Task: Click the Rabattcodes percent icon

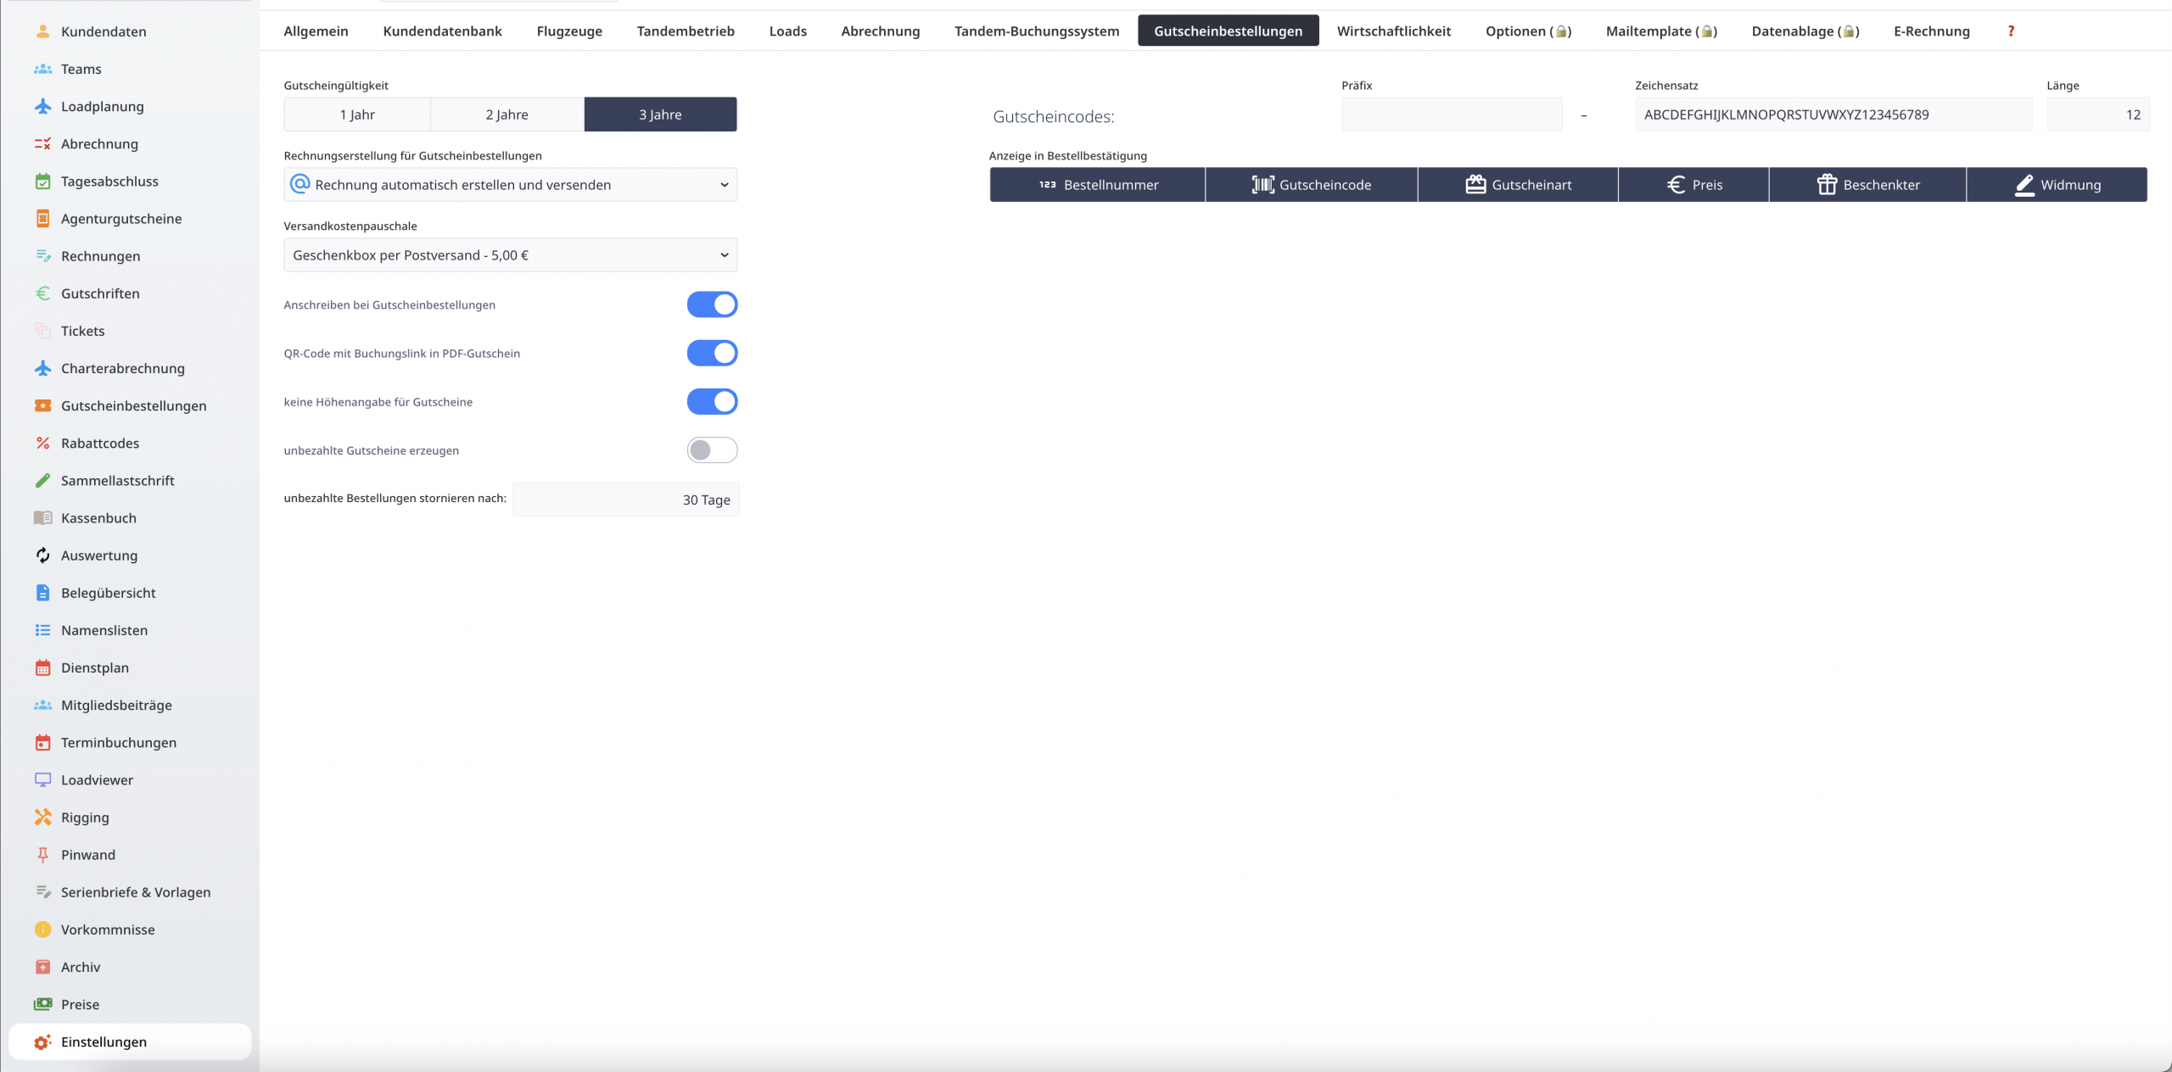Action: (42, 443)
